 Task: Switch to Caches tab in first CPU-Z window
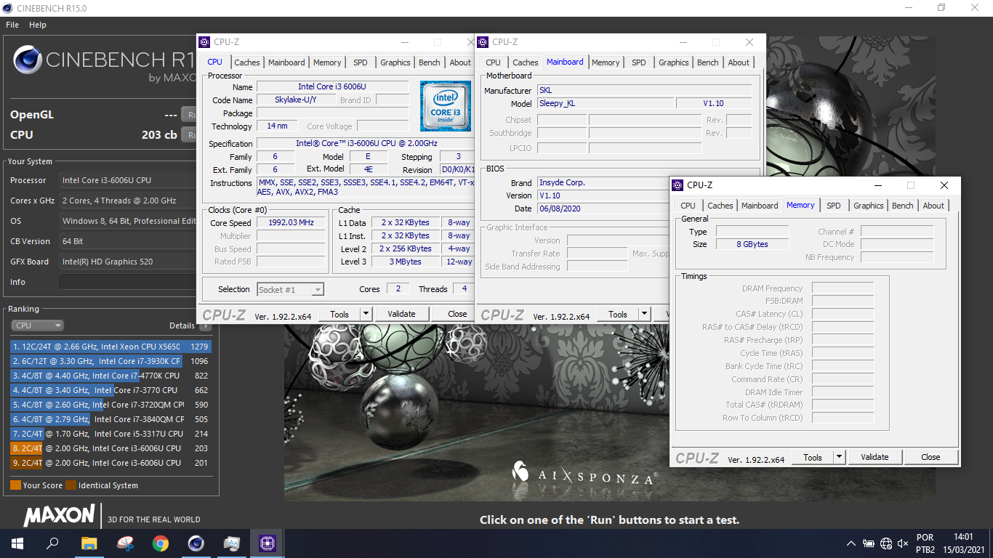(247, 62)
